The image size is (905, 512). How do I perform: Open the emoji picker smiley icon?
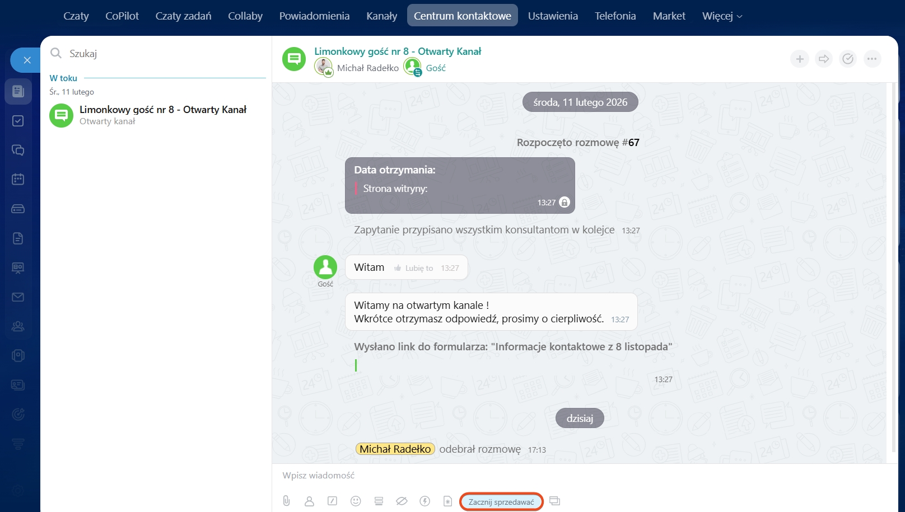click(x=356, y=501)
